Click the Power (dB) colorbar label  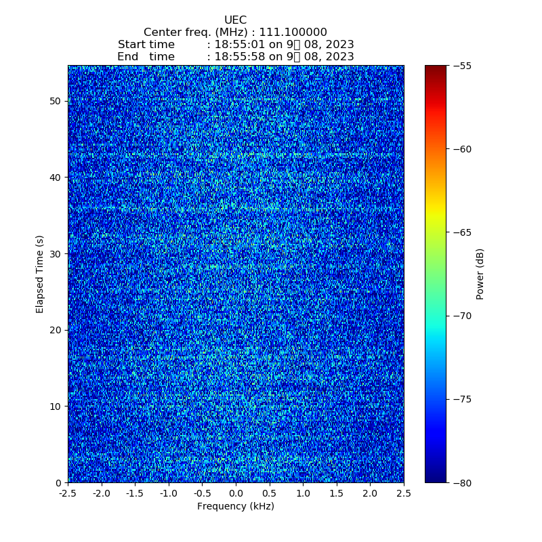pos(480,274)
